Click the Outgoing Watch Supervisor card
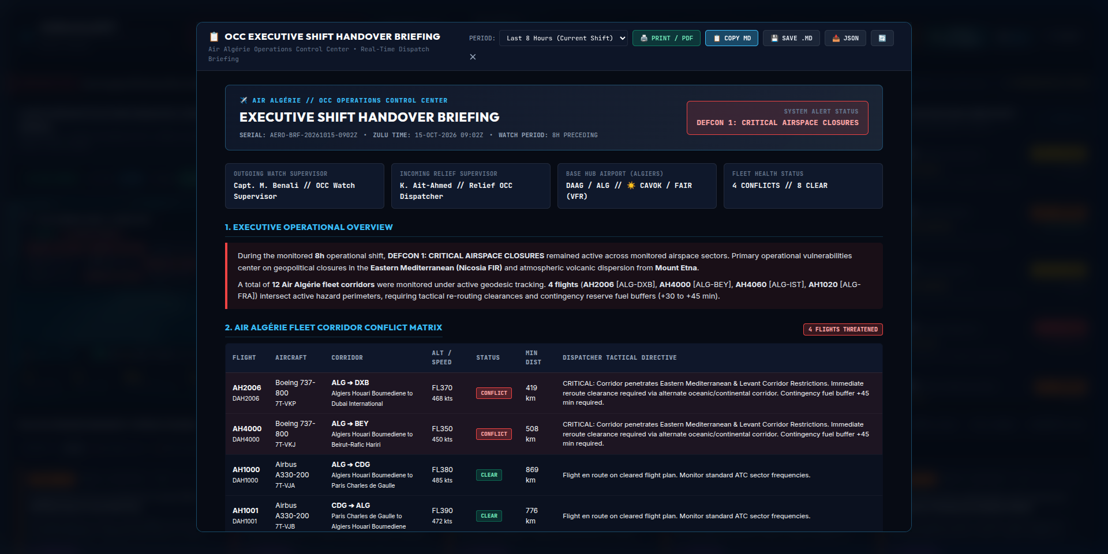 pyautogui.click(x=305, y=186)
